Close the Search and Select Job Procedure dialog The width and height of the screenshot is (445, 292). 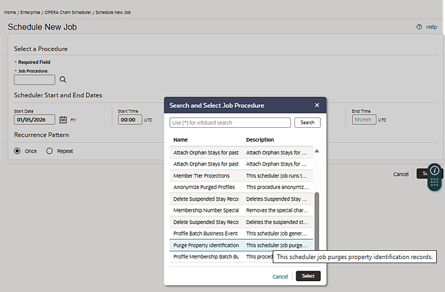[317, 105]
